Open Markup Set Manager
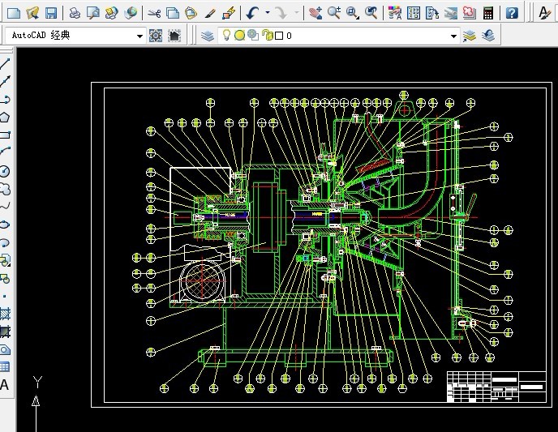 pyautogui.click(x=470, y=14)
